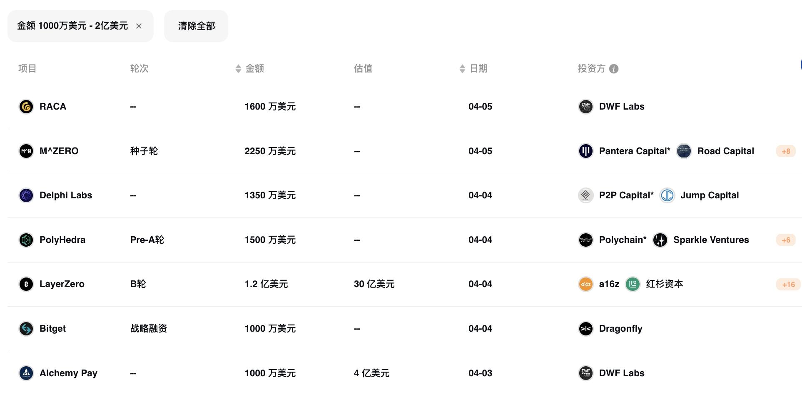Click the M^ZERO project logo icon
Viewport: 802px width, 395px height.
26,151
